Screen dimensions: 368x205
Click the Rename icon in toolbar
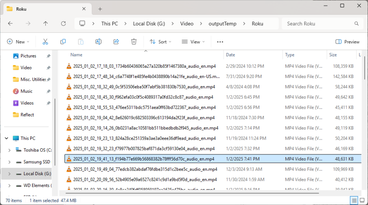point(98,42)
